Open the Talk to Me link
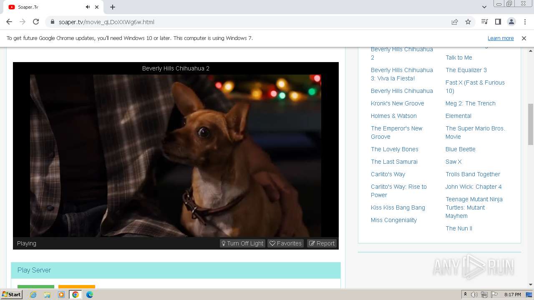This screenshot has width=534, height=300. tap(458, 57)
